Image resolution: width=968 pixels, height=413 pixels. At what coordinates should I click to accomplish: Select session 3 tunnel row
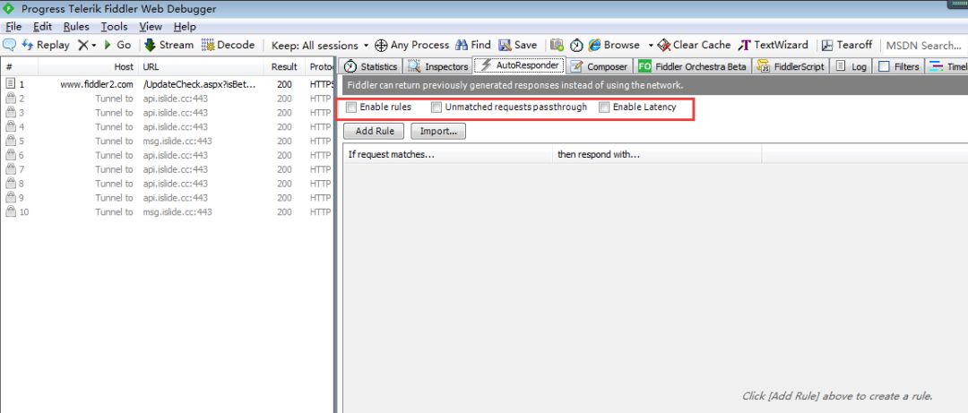click(167, 113)
